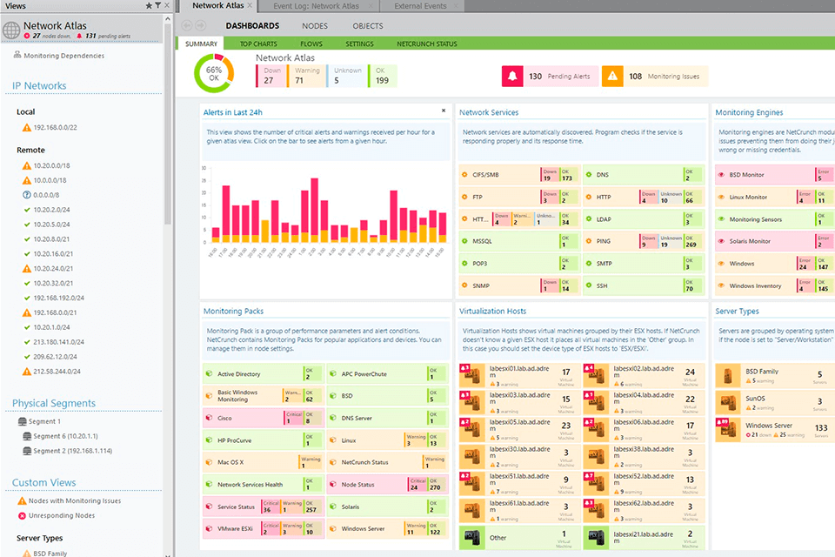Go forward using the right navigation arrow
835x557 pixels.
[200, 25]
